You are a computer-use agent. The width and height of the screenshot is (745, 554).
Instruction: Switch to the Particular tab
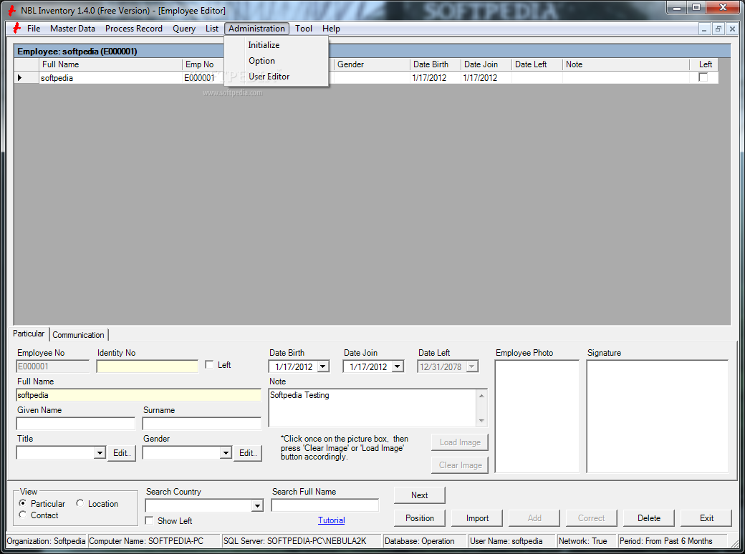click(29, 334)
